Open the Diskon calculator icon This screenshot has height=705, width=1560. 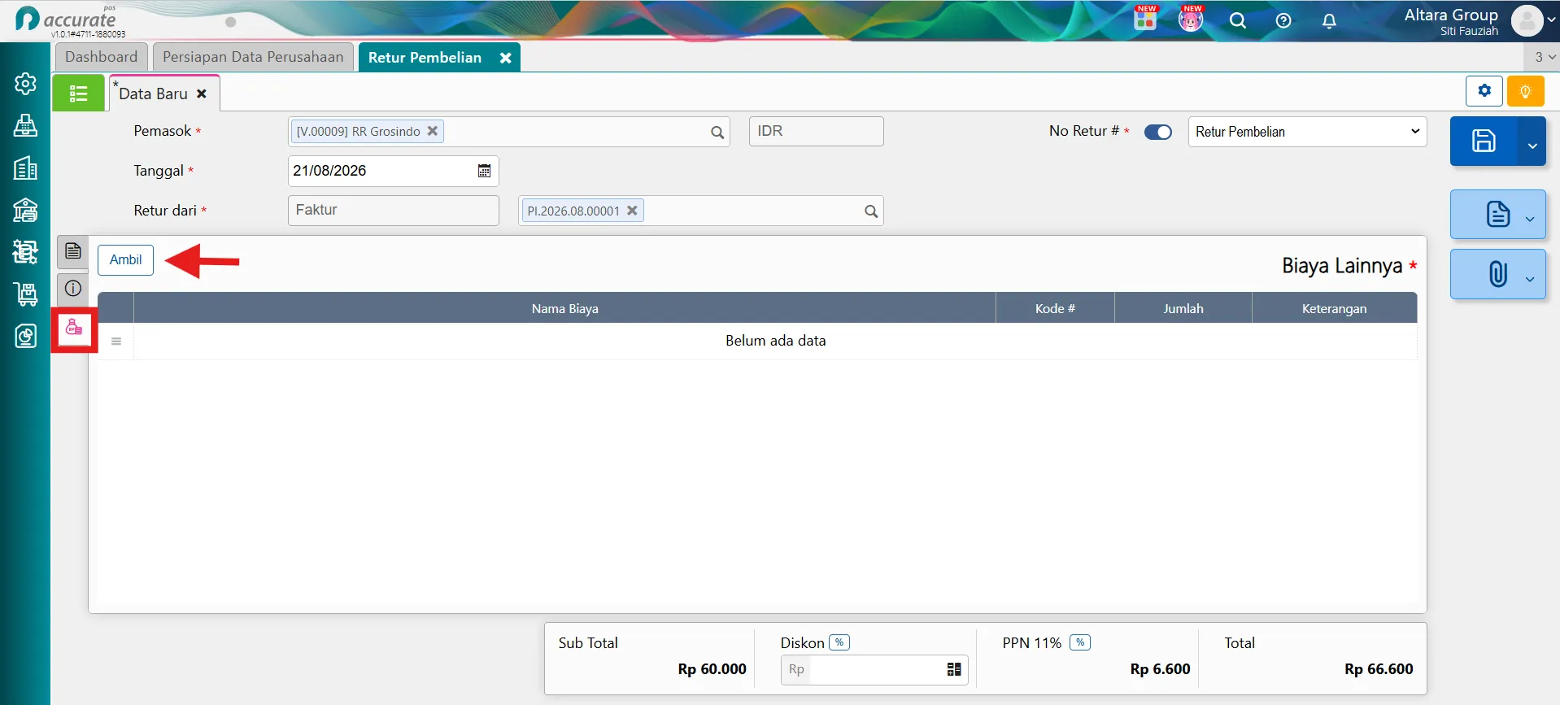click(x=954, y=669)
